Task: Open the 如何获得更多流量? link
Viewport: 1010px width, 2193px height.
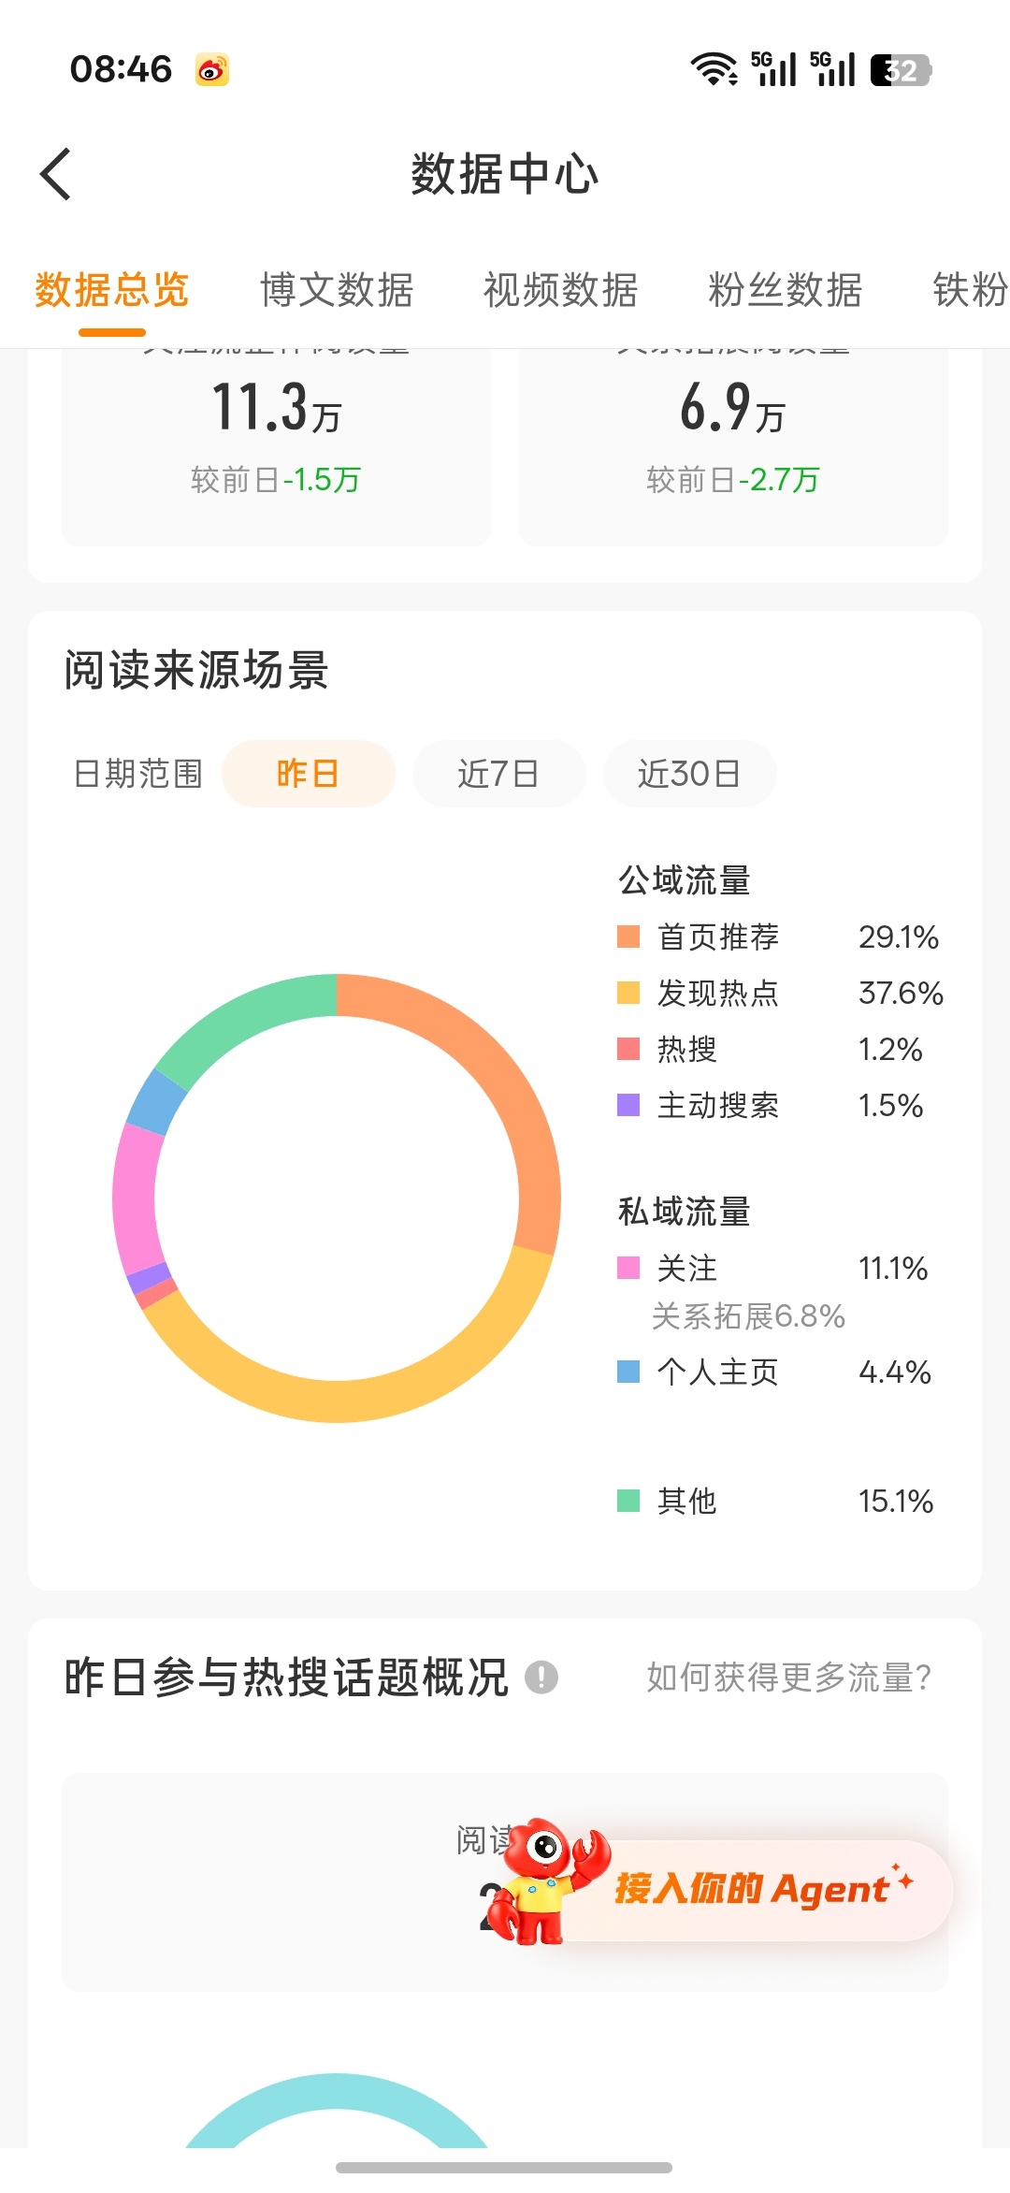Action: [x=788, y=1677]
